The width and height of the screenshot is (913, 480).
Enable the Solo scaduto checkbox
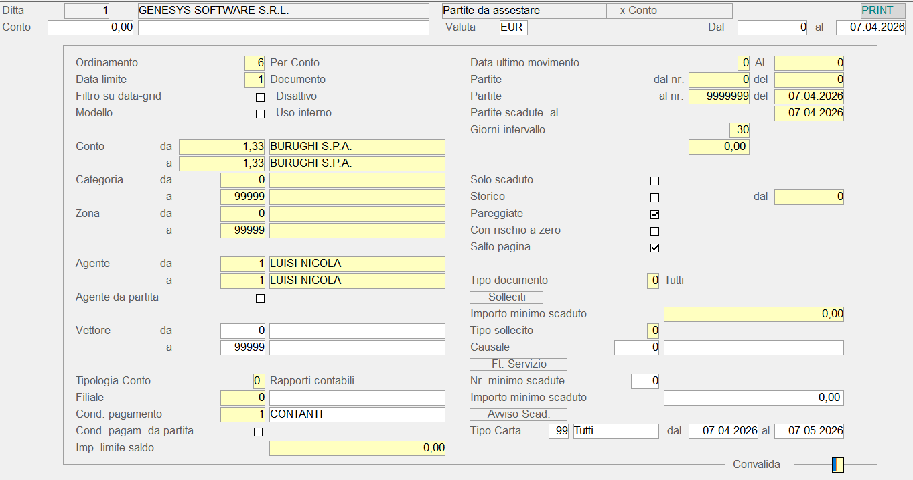coord(654,181)
